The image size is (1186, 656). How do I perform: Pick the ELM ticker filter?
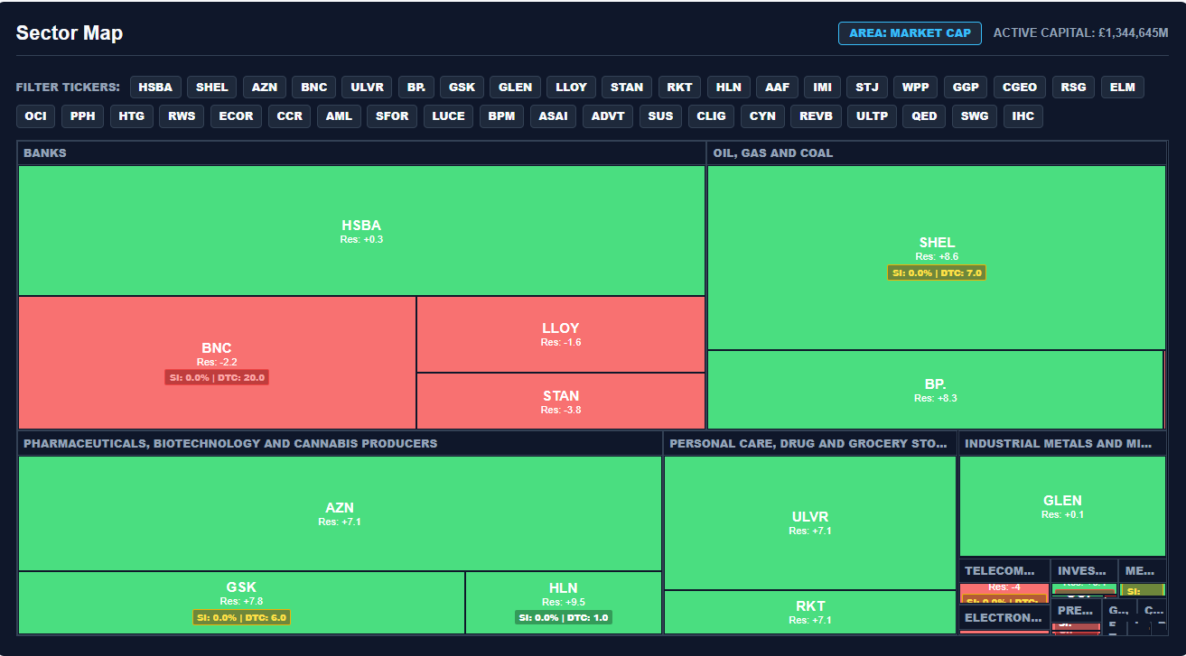click(1123, 88)
